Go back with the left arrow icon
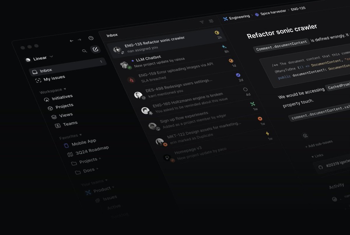The image size is (350, 235). [71, 41]
